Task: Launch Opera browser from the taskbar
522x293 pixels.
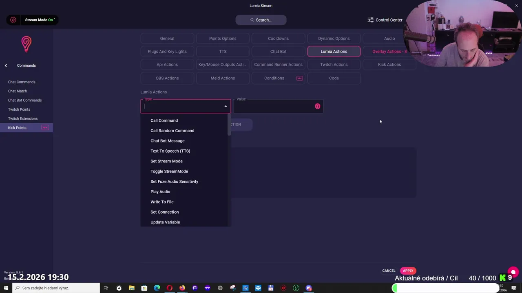Action: 169,288
